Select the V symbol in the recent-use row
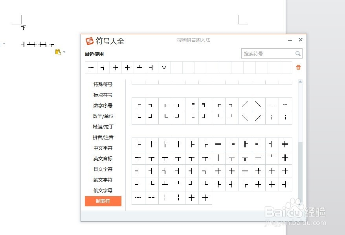345x235 pixels. (x=163, y=67)
